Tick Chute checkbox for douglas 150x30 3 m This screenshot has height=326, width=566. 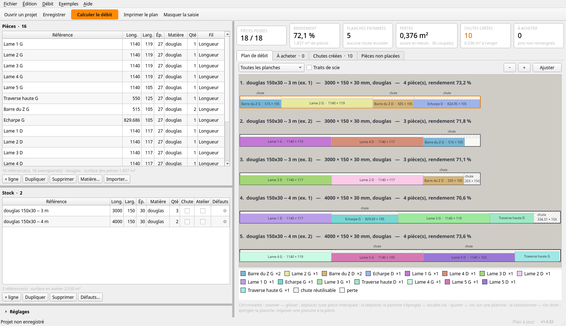coord(187,211)
